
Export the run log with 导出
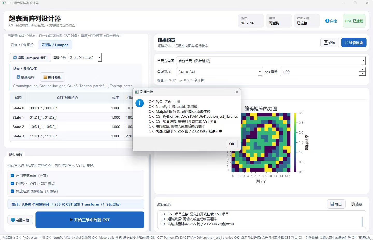(x=336, y=204)
